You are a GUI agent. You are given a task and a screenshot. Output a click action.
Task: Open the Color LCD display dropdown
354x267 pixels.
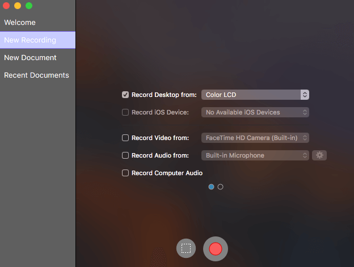pos(255,95)
